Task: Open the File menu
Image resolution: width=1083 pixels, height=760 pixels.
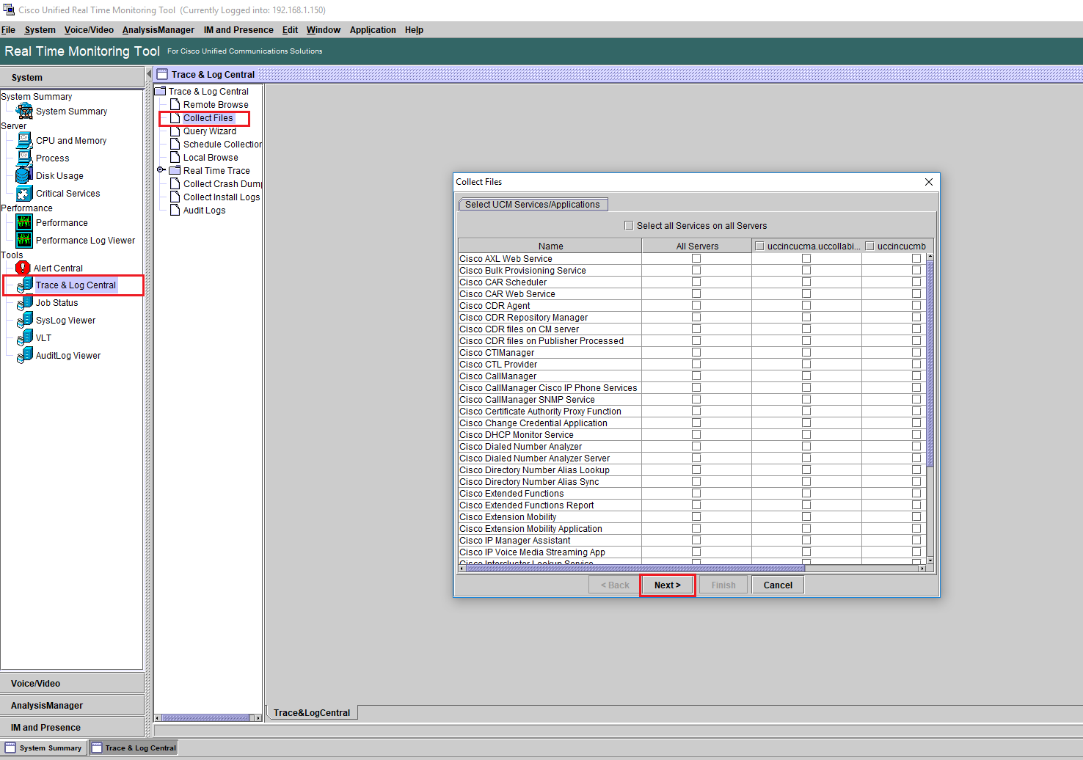Action: click(x=8, y=30)
